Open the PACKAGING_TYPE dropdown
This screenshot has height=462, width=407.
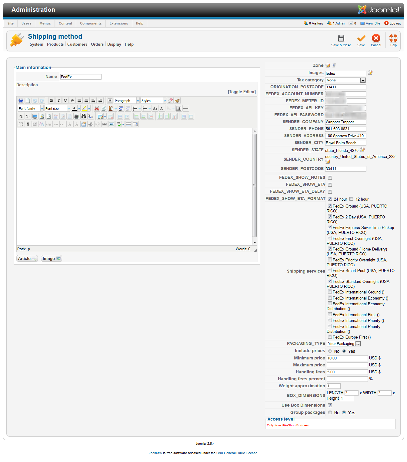pos(344,344)
